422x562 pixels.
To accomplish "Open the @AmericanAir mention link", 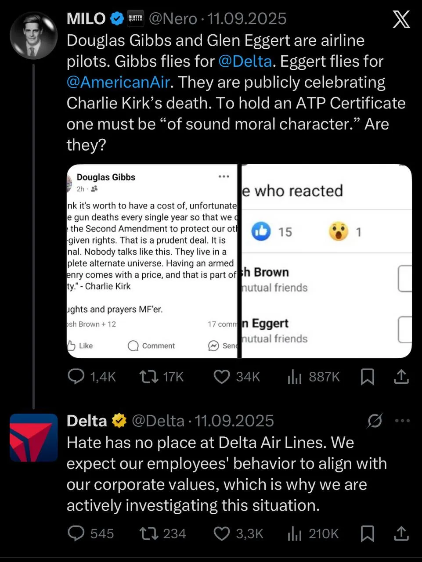I will pos(118,82).
